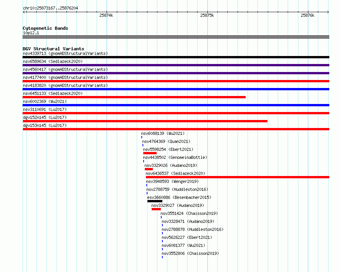Click the nsv4339713 gnomAD variant label
Screen dimensions: 340x272
pyautogui.click(x=65, y=53)
